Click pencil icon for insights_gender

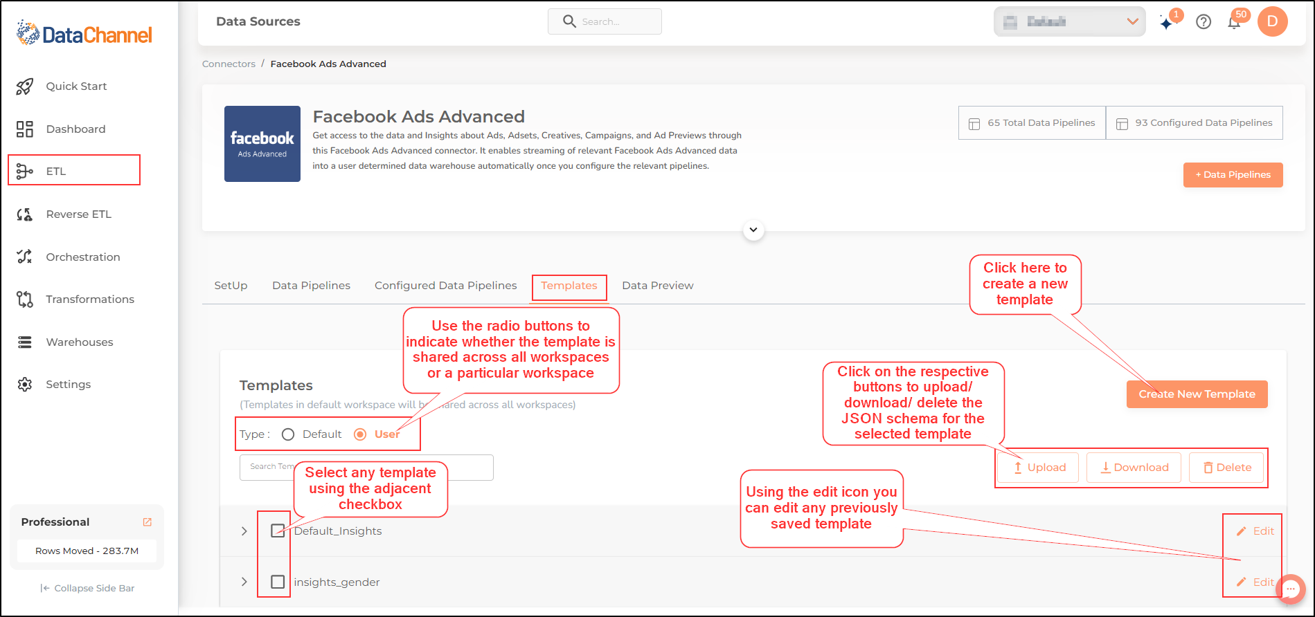[x=1242, y=582]
